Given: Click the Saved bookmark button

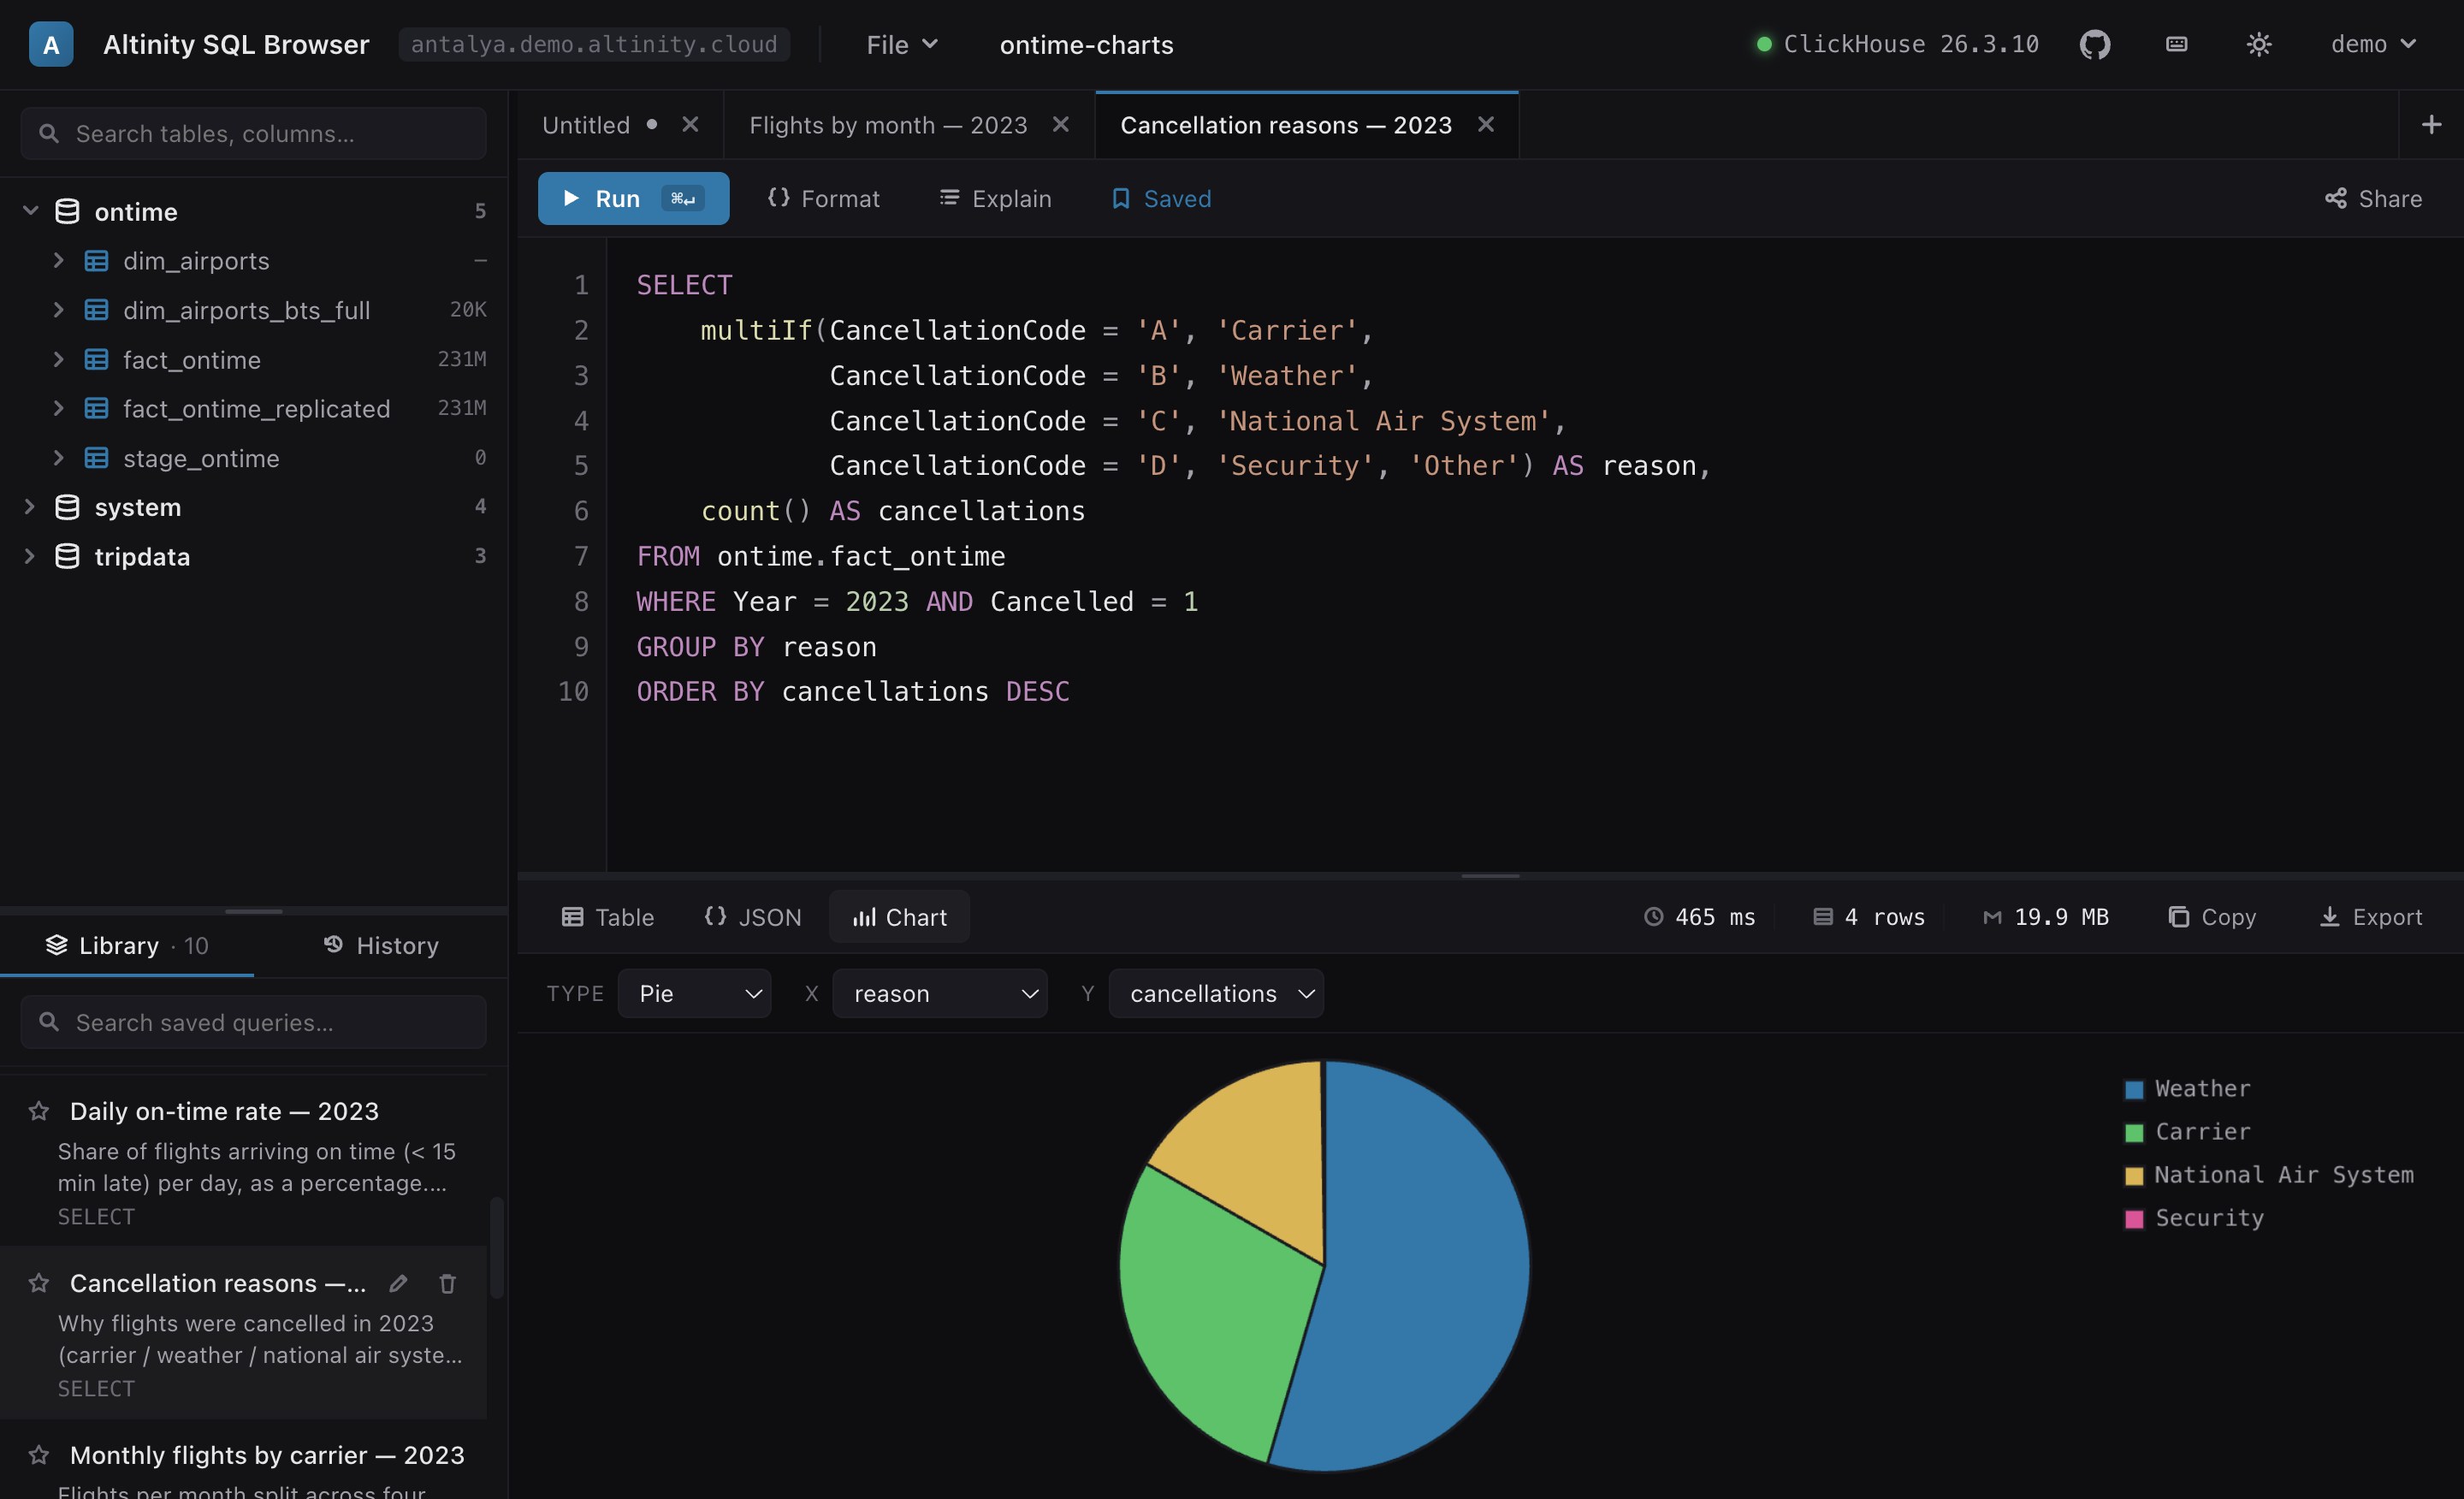Looking at the screenshot, I should point(1161,199).
